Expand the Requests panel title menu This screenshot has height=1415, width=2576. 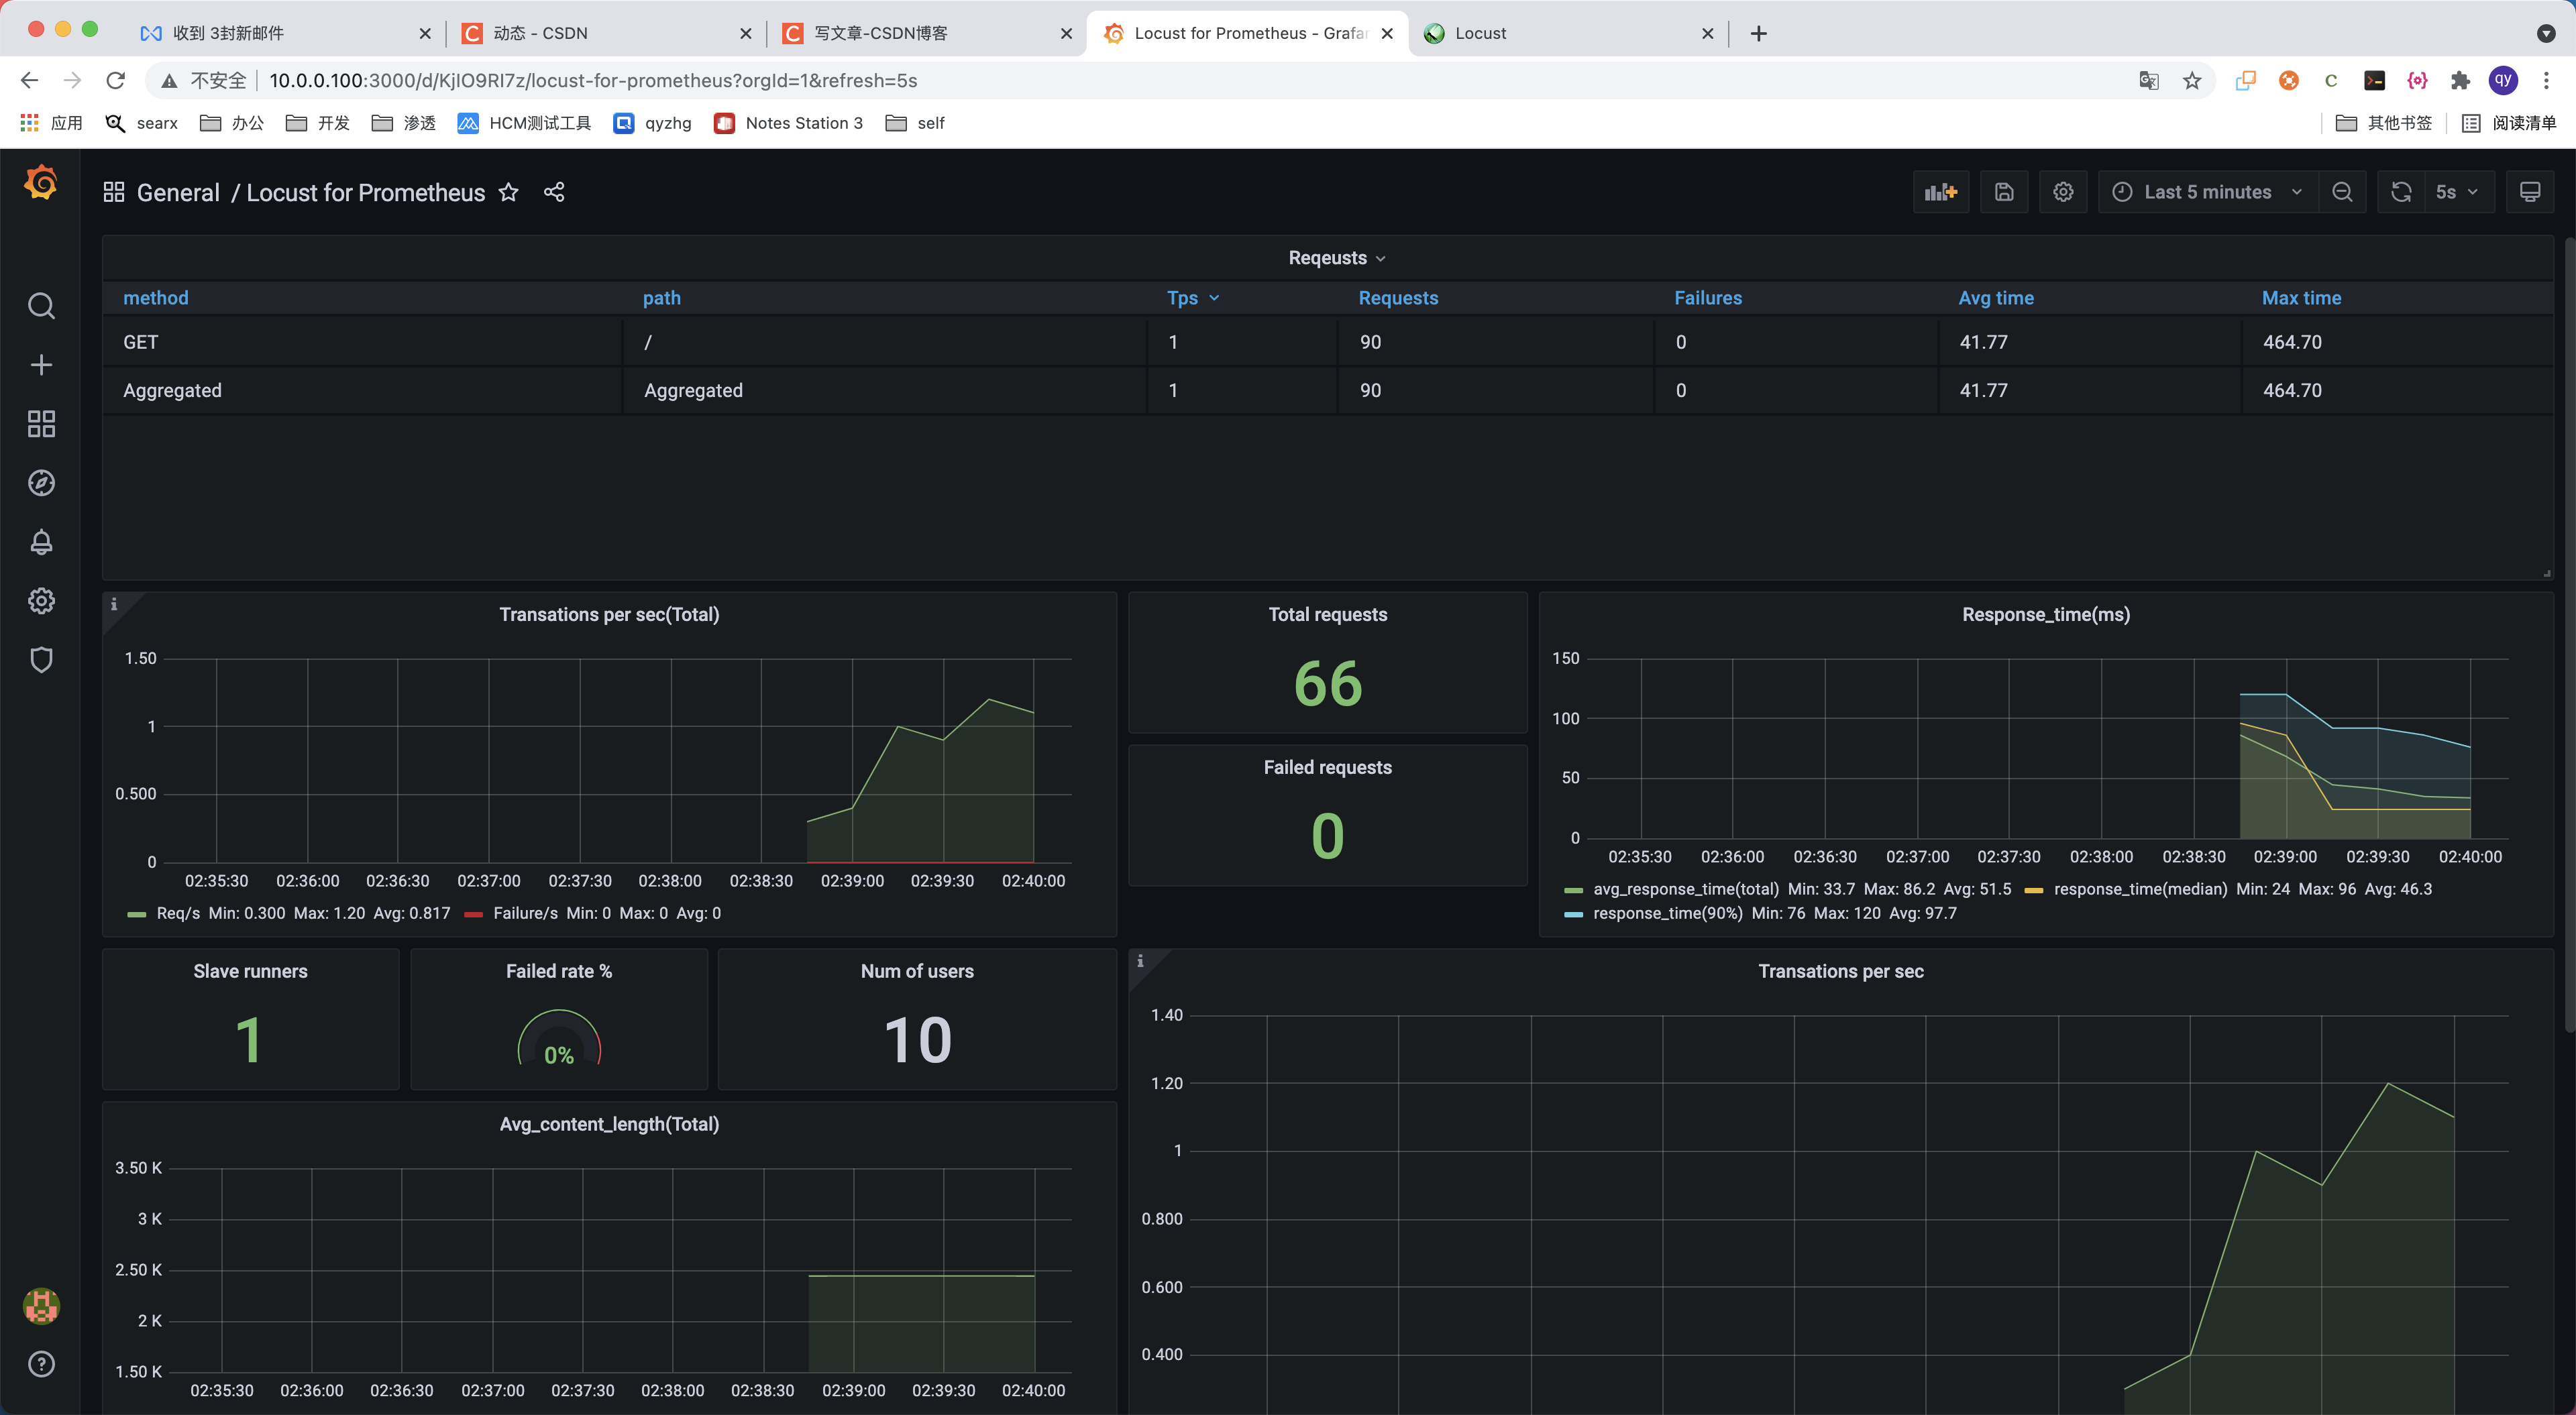1337,258
